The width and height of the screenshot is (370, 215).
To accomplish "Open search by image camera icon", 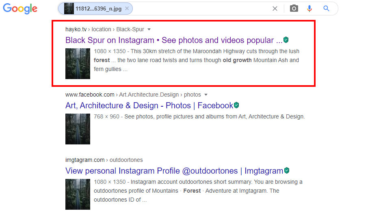I will point(294,9).
